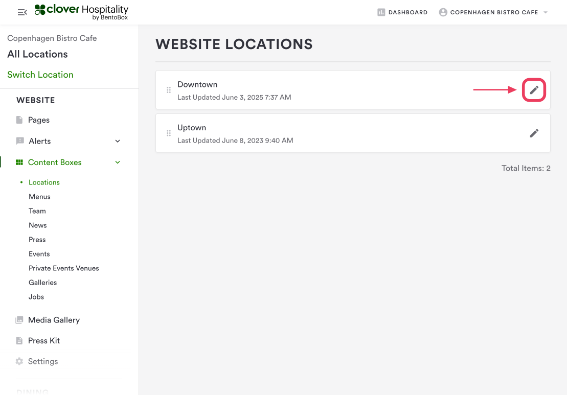Select Private Events Venues
The width and height of the screenshot is (567, 395).
[63, 268]
